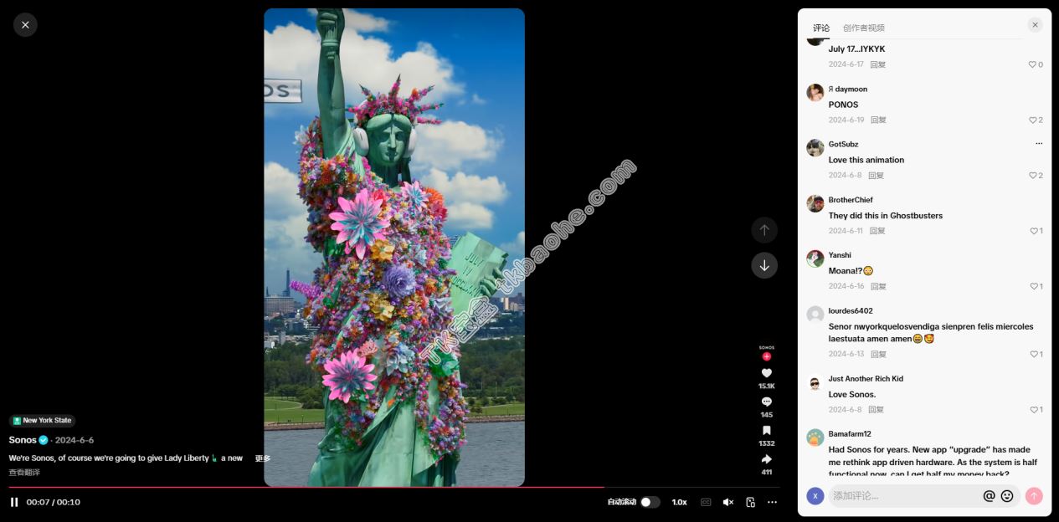Switch to the 评论 tab
Image resolution: width=1059 pixels, height=522 pixels.
[821, 28]
